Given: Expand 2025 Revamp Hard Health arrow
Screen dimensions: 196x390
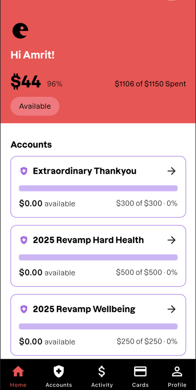Looking at the screenshot, I should coord(171,240).
